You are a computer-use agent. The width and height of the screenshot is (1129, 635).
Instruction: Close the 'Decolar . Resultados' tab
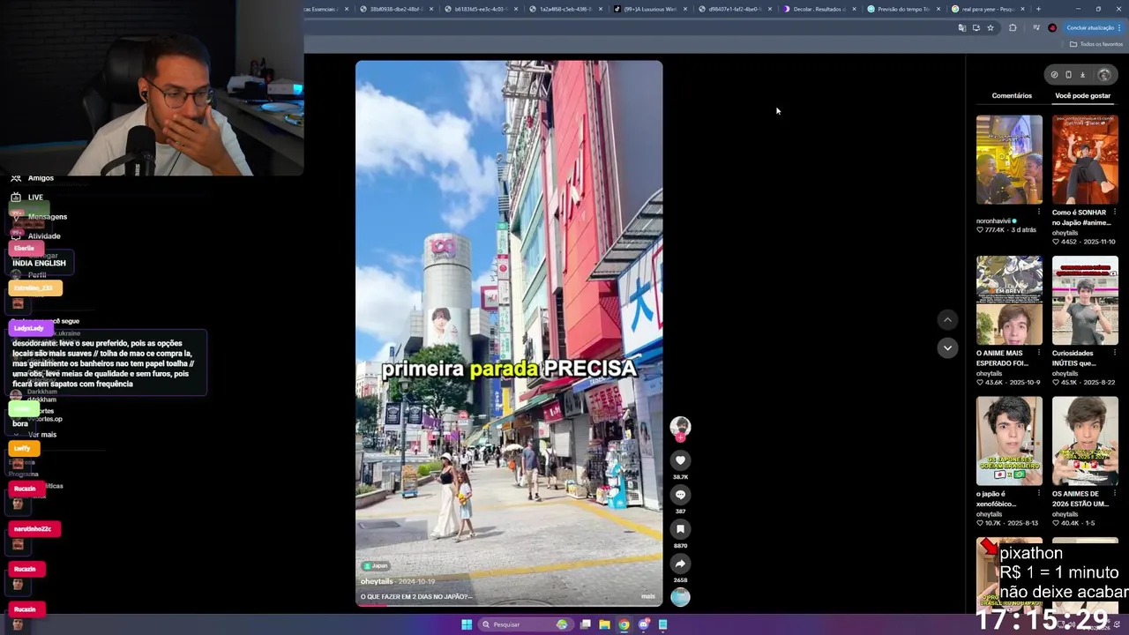(x=854, y=9)
